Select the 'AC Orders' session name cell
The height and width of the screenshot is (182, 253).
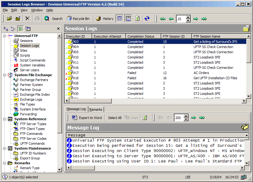coord(201,73)
